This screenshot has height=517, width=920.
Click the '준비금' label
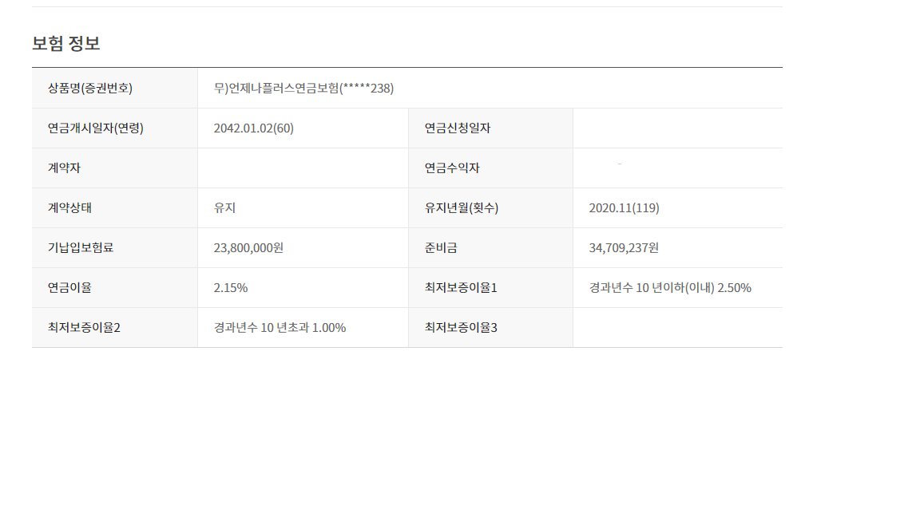[x=441, y=247]
